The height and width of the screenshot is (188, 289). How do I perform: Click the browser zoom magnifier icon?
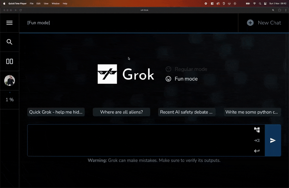[x=273, y=10]
